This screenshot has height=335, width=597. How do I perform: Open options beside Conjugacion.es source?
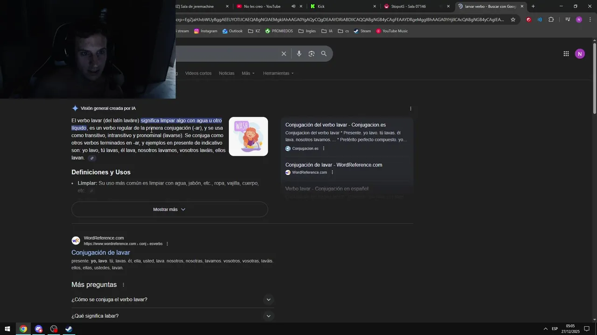click(324, 148)
